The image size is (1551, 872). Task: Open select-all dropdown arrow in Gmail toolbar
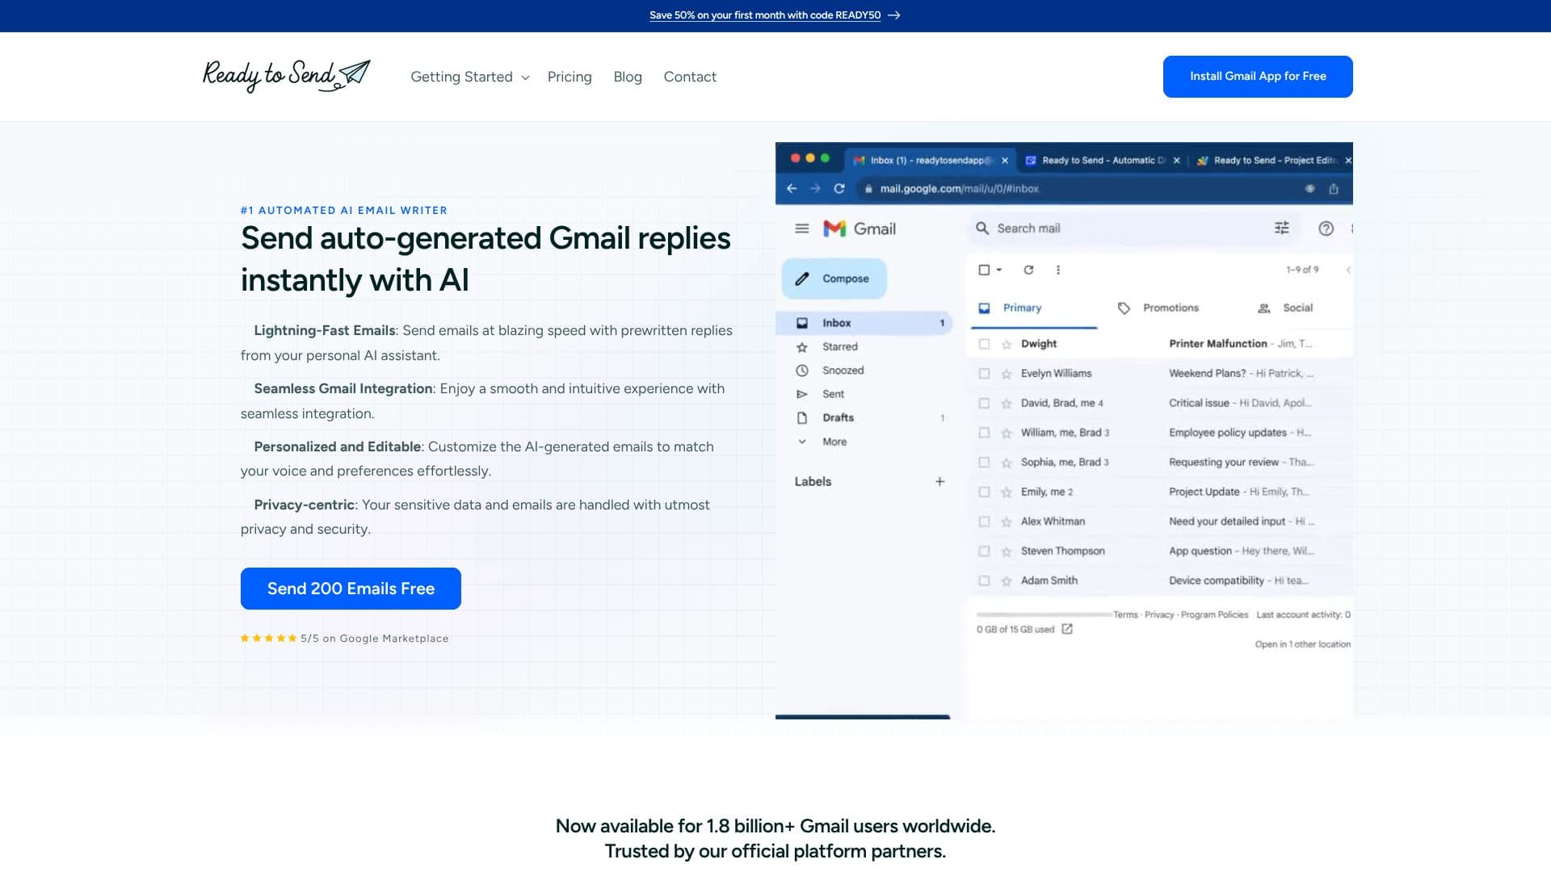[x=999, y=270]
